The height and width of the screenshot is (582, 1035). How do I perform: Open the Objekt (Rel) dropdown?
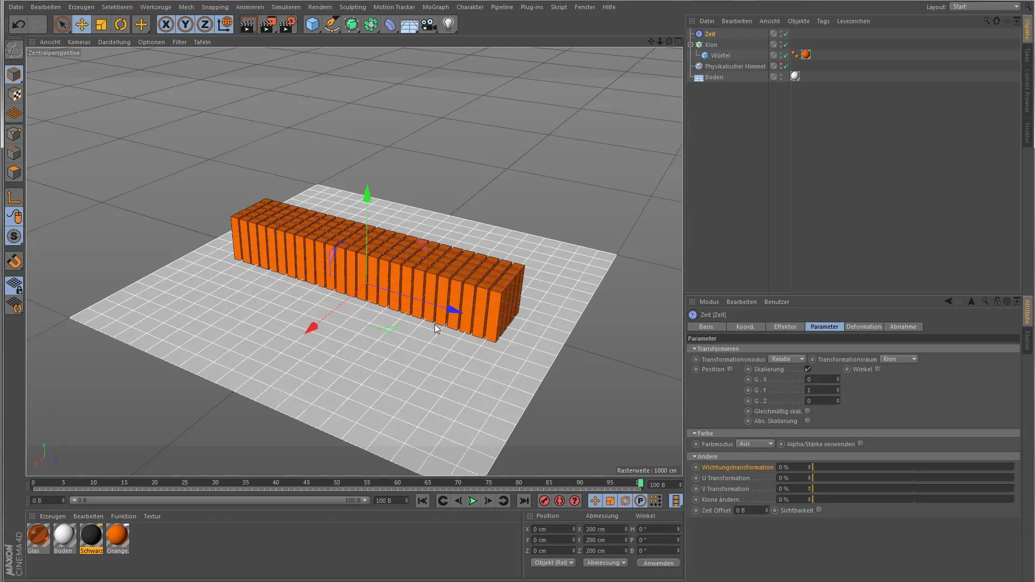554,563
